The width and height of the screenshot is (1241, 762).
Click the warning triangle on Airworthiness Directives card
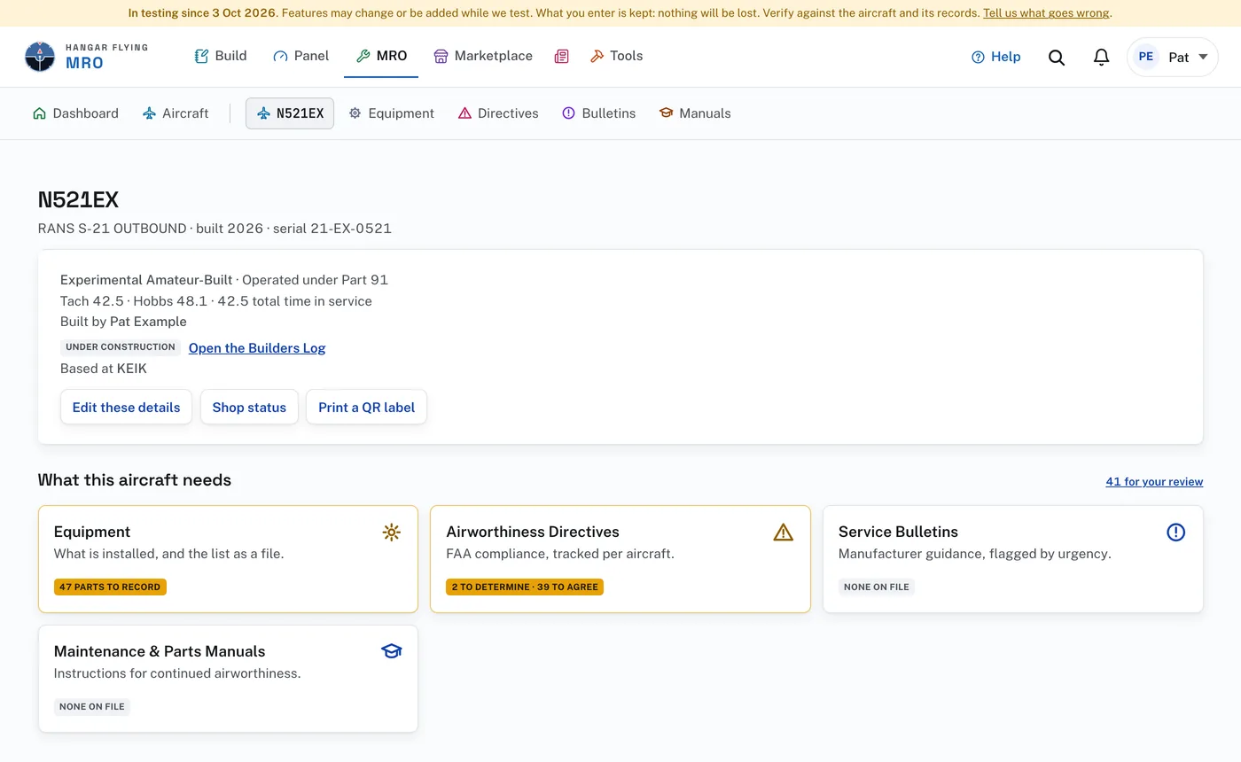784,532
